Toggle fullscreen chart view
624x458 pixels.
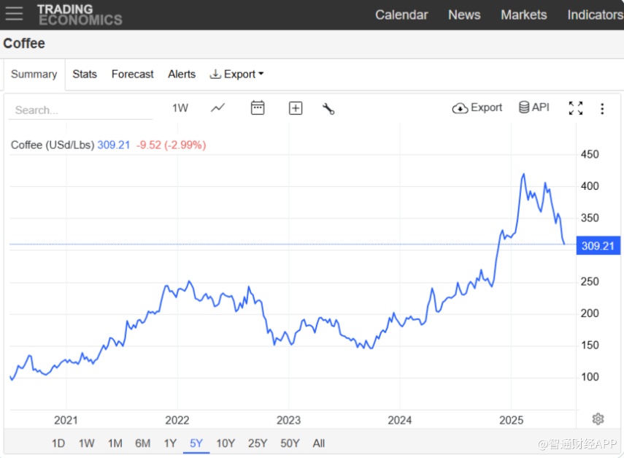coord(576,108)
